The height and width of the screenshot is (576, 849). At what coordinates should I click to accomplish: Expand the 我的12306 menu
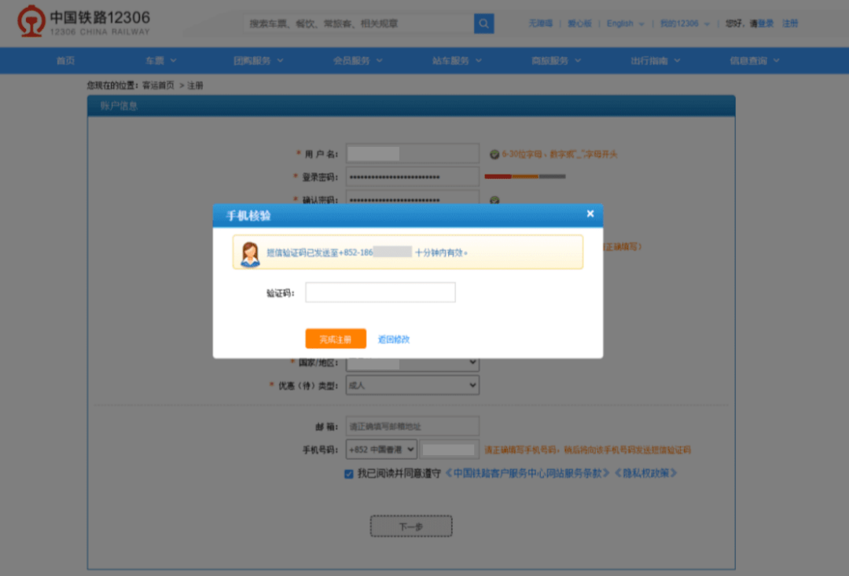(684, 24)
